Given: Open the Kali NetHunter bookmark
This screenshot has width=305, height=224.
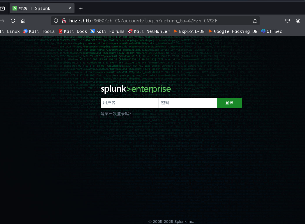Looking at the screenshot, I should tap(149, 31).
